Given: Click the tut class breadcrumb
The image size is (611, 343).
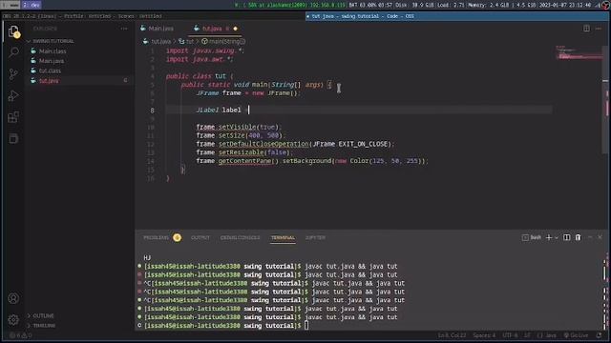Looking at the screenshot, I should [x=190, y=41].
